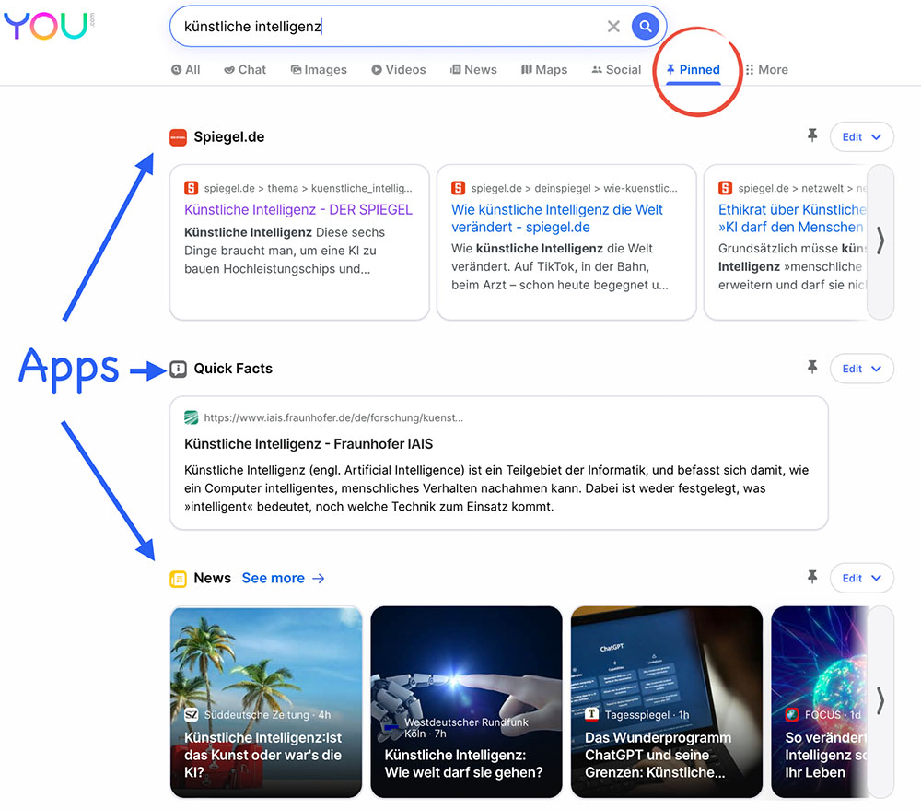Screen dimensions: 921x810
Task: Open Westdeutscher Rundfunk robot hand news card
Action: 466,702
